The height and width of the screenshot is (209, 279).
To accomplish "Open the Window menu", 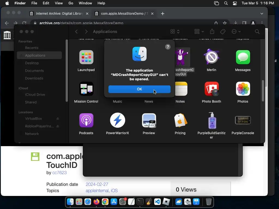I will [x=85, y=3].
